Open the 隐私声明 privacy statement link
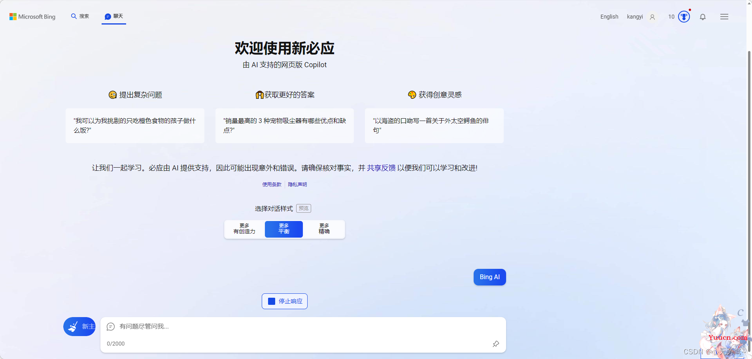Image resolution: width=752 pixels, height=359 pixels. [297, 185]
